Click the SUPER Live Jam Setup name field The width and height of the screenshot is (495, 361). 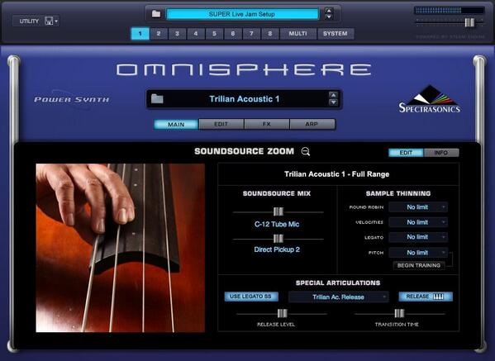pos(242,14)
